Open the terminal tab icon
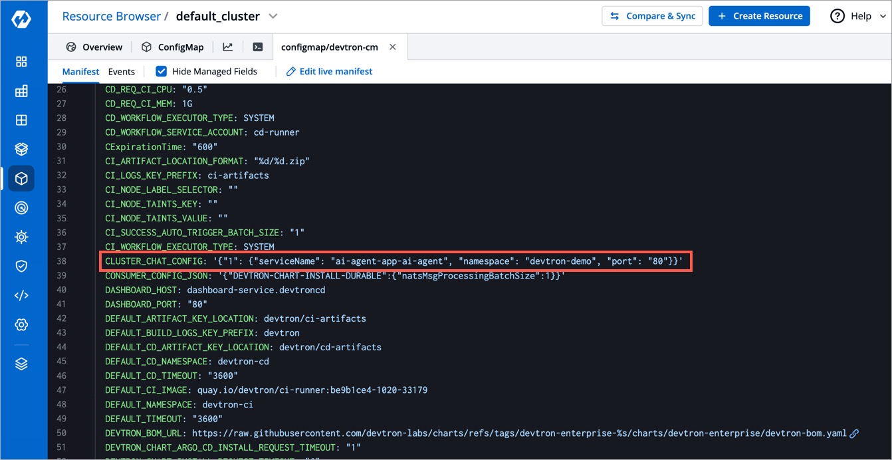Viewport: 892px width, 460px height. tap(258, 47)
